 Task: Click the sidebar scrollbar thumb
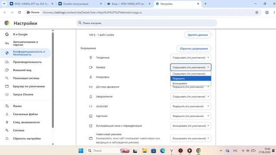(53, 80)
